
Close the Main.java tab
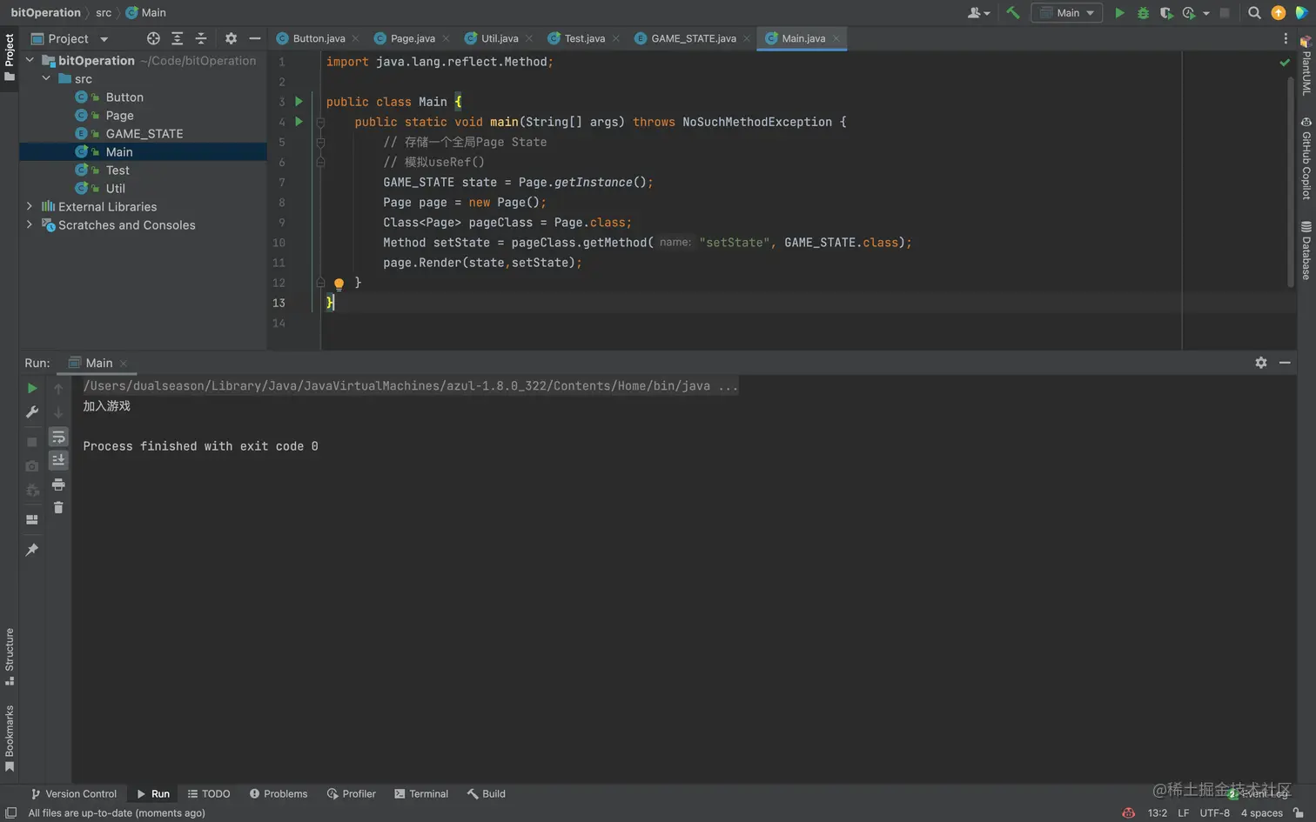(836, 38)
